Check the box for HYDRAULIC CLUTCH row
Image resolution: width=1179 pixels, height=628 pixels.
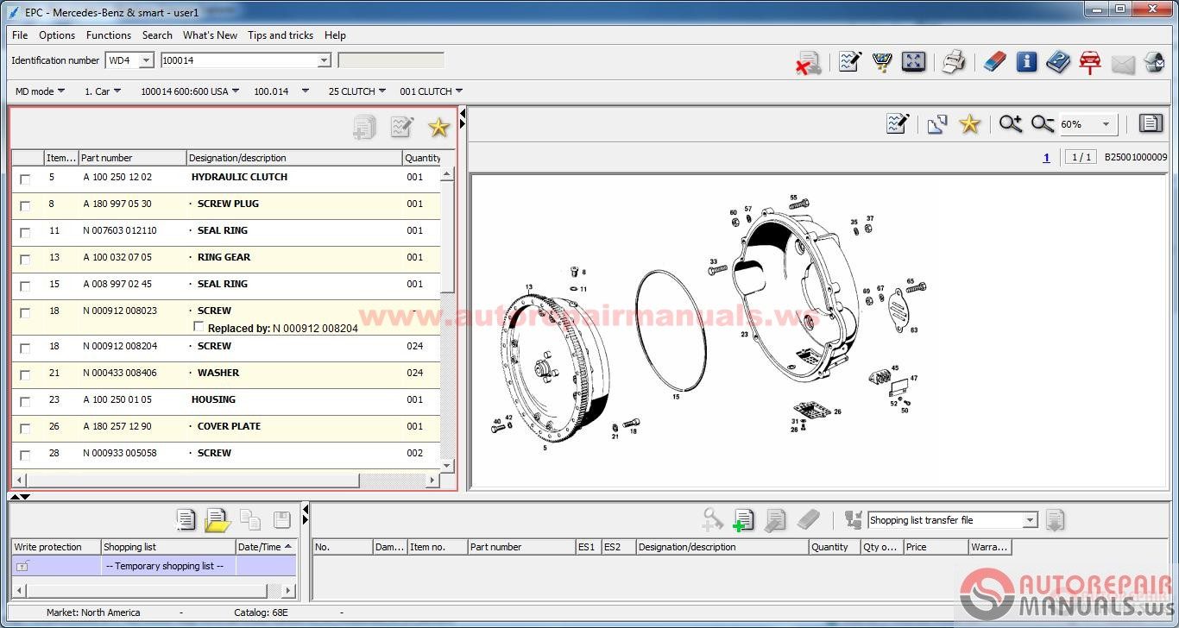(x=25, y=179)
